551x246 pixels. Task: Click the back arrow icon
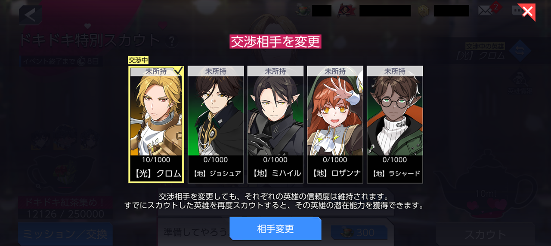30,15
